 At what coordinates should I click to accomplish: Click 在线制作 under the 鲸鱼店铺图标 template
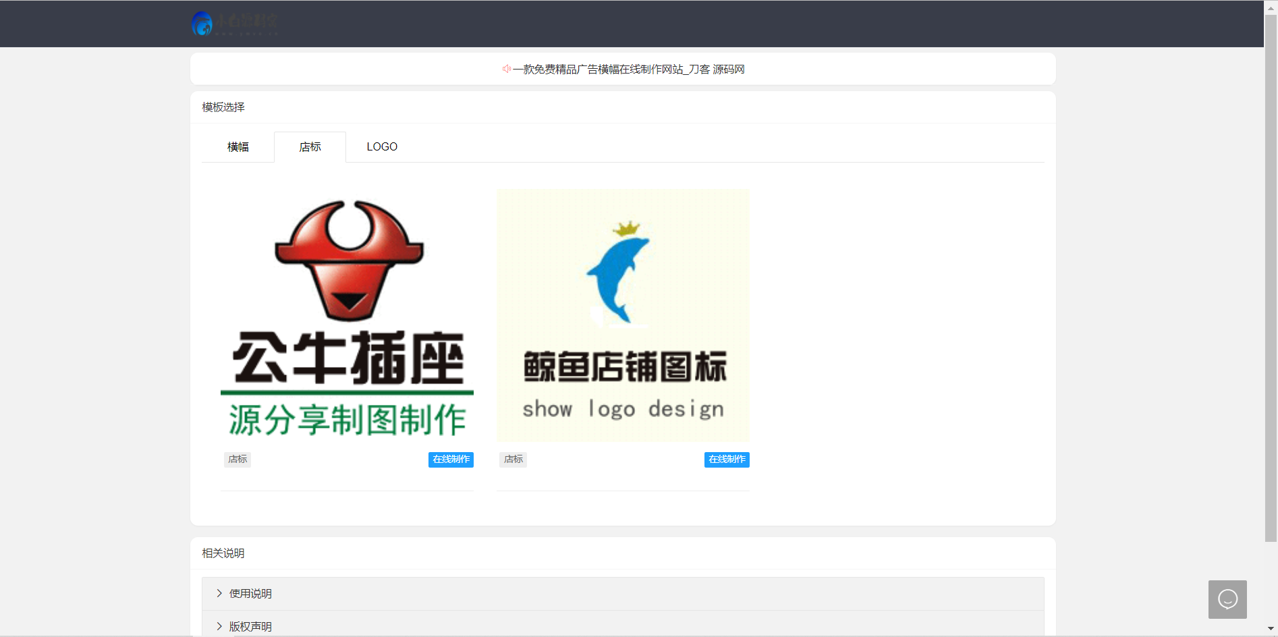click(x=727, y=460)
